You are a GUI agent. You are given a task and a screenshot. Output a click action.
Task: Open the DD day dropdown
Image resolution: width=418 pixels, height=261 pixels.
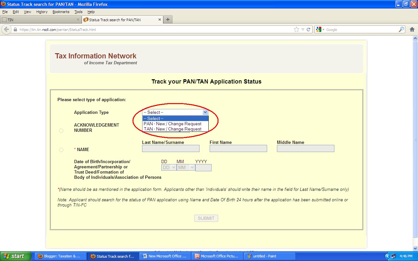(x=168, y=167)
